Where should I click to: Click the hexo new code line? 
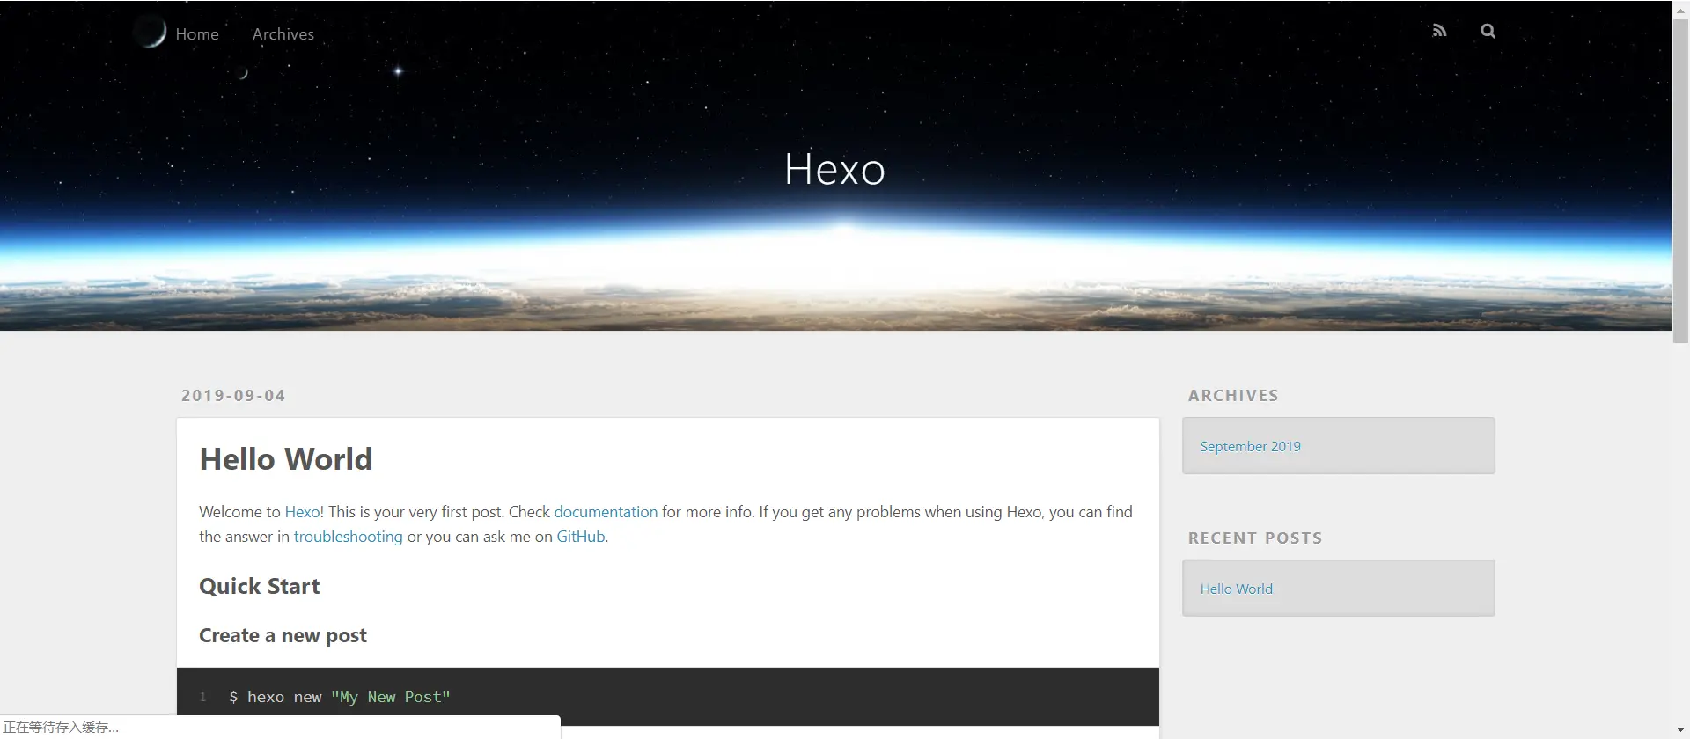tap(340, 697)
